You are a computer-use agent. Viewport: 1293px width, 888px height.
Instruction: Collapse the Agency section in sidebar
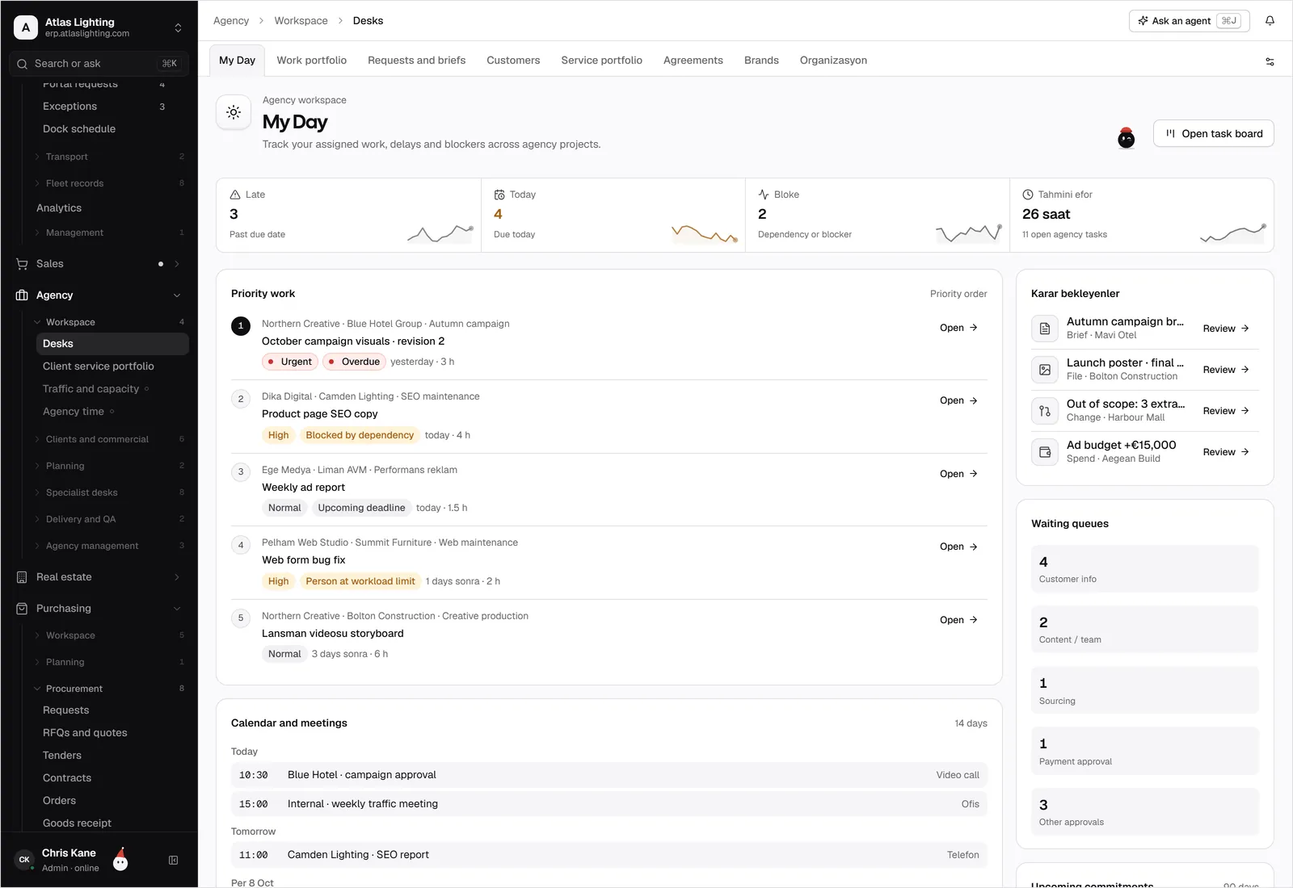tap(177, 295)
